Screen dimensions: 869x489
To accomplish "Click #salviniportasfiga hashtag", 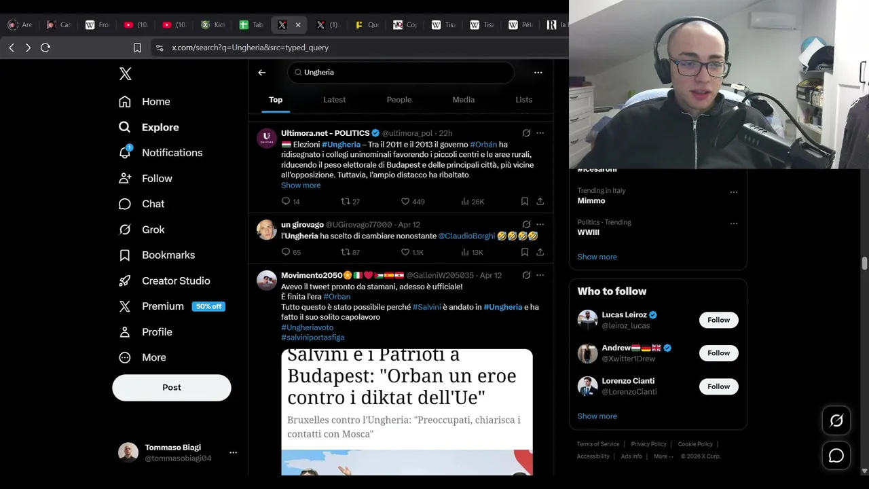I will [313, 338].
